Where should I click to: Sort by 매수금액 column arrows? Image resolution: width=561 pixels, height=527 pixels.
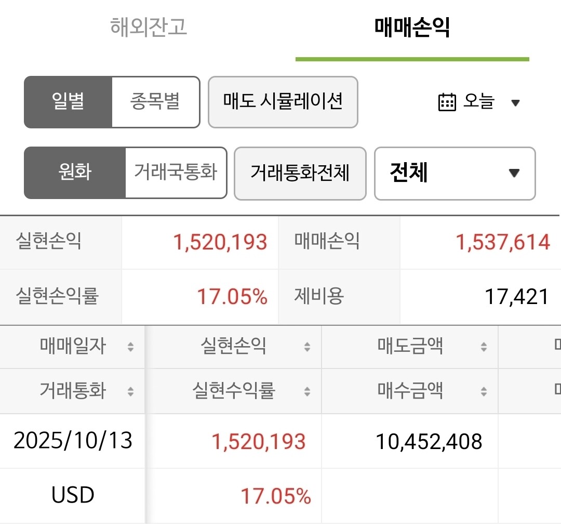484,391
